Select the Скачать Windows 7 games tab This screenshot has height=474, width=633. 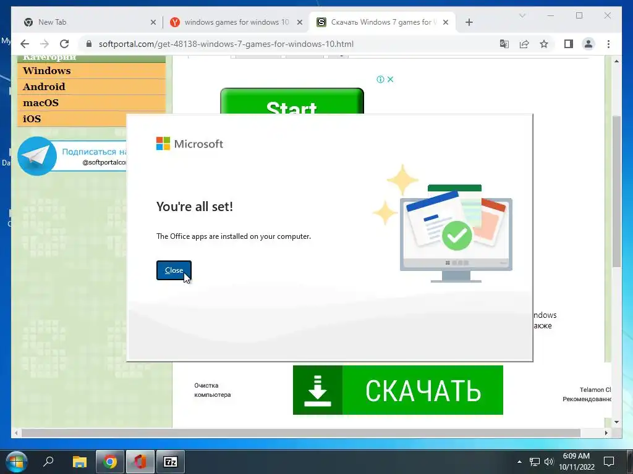pyautogui.click(x=381, y=22)
